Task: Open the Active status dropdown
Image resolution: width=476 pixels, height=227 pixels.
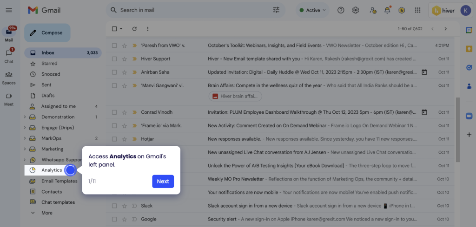Action: (x=312, y=10)
